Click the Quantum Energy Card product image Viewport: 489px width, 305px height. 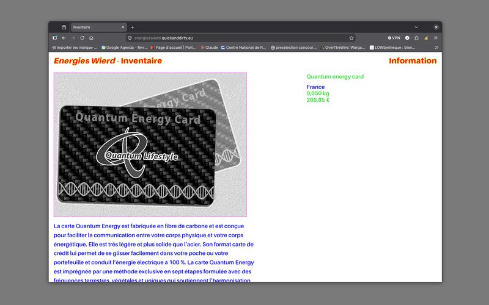pyautogui.click(x=150, y=145)
